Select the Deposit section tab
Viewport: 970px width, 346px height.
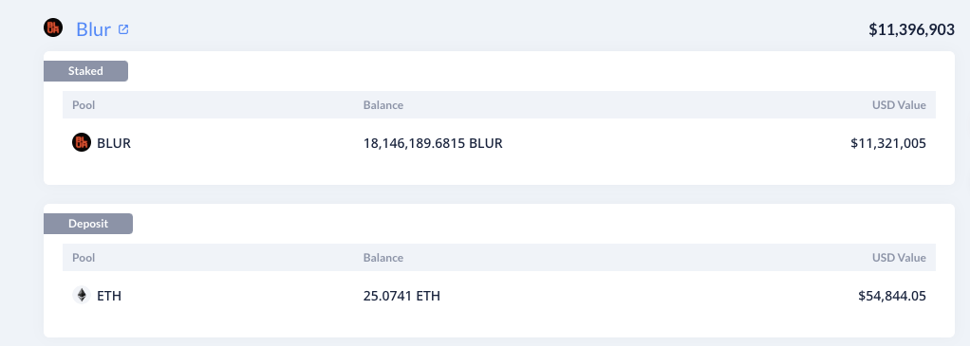tap(88, 224)
